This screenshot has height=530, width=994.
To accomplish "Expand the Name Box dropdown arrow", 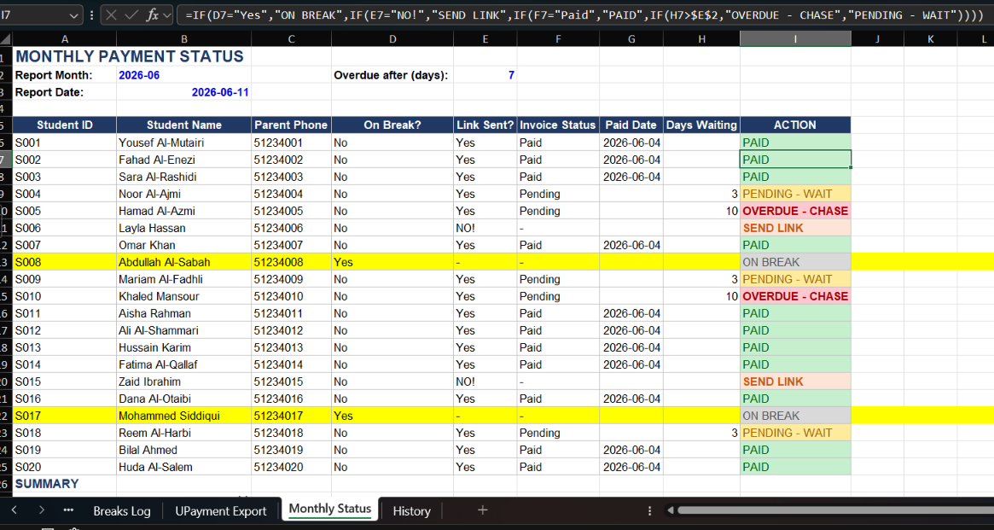I will click(74, 15).
